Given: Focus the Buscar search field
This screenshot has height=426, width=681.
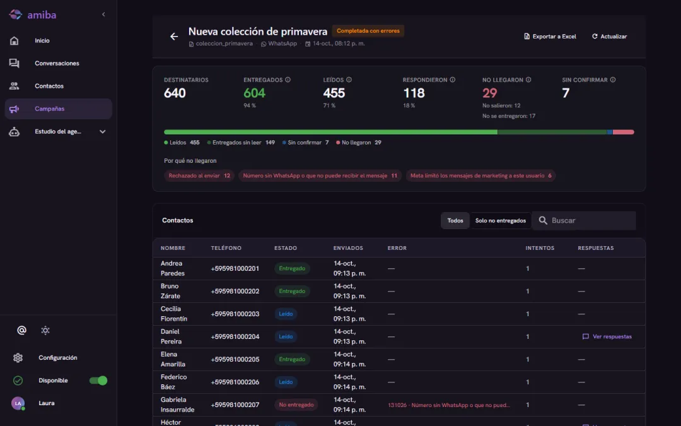Looking at the screenshot, I should pos(584,221).
